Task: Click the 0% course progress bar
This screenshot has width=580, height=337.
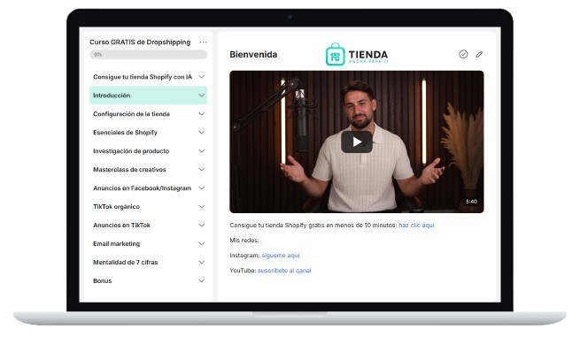Action: (x=149, y=55)
